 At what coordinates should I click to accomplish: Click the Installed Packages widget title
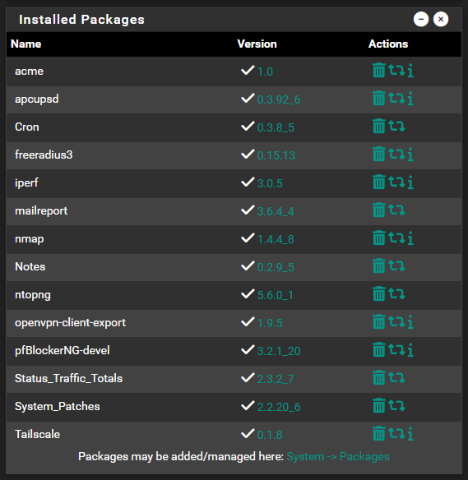(x=81, y=20)
